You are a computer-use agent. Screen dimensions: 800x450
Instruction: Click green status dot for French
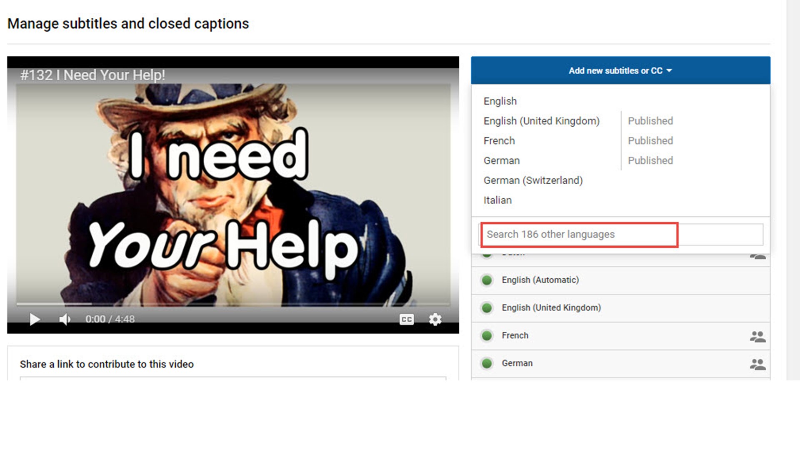coord(487,336)
